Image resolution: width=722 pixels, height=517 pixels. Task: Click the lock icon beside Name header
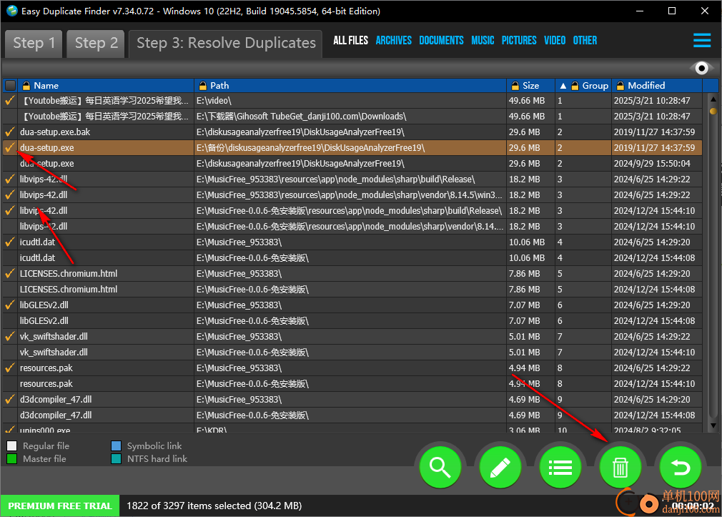(x=26, y=86)
